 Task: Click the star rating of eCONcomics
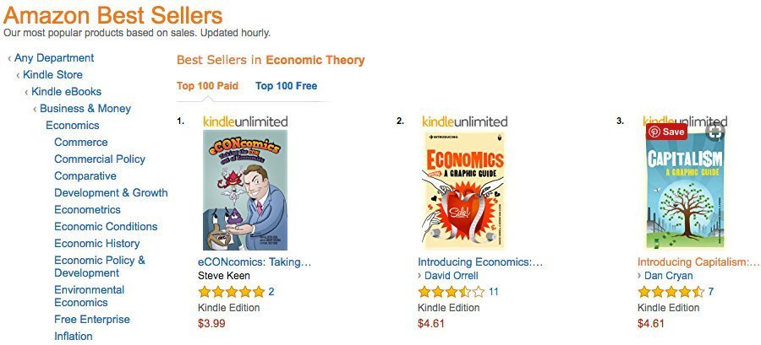click(231, 292)
